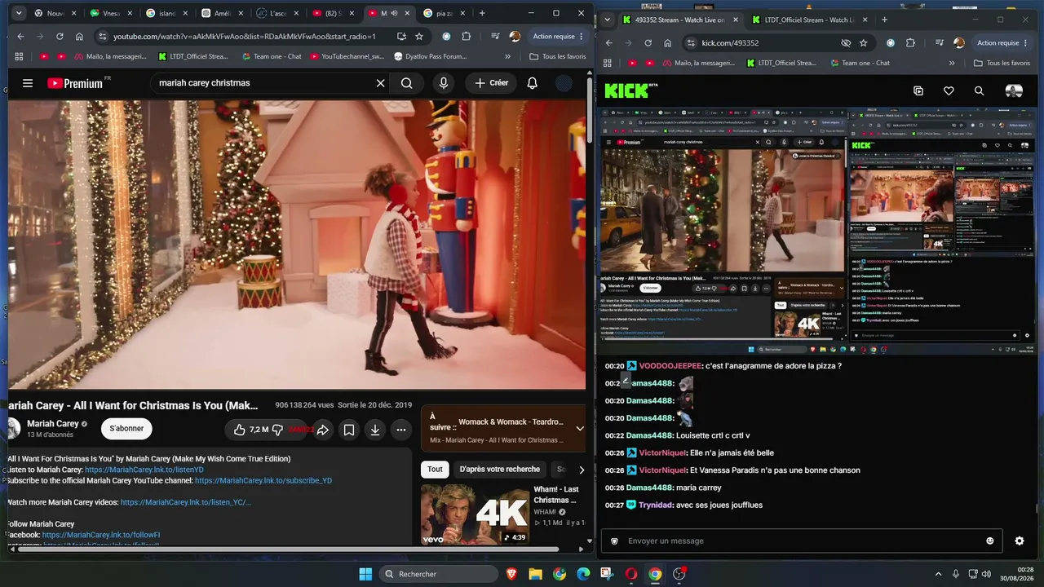Open YouTube notifications bell

[x=532, y=83]
